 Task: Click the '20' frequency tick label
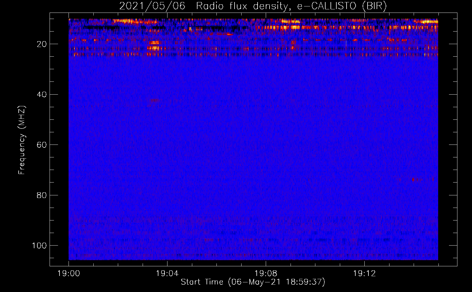42,44
